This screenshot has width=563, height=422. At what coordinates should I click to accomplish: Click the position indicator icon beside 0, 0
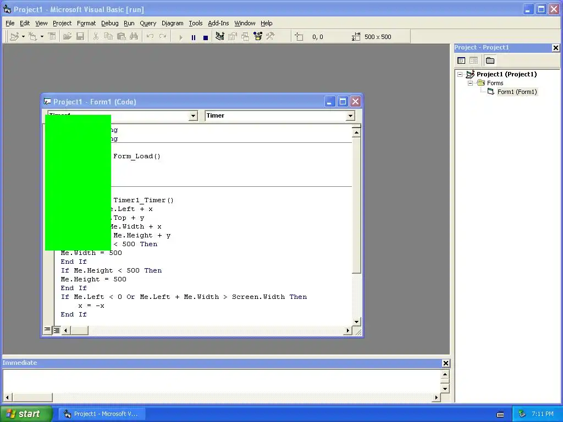pos(299,37)
